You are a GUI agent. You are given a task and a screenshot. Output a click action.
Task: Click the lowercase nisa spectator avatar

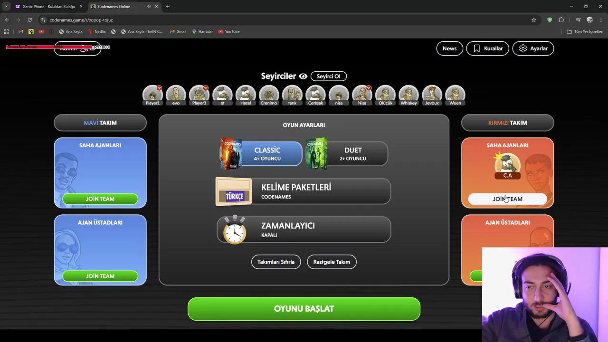coord(339,95)
